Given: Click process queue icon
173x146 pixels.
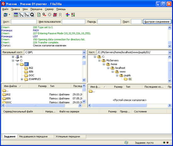Looking at the screenshot, I should [x=44, y=15].
